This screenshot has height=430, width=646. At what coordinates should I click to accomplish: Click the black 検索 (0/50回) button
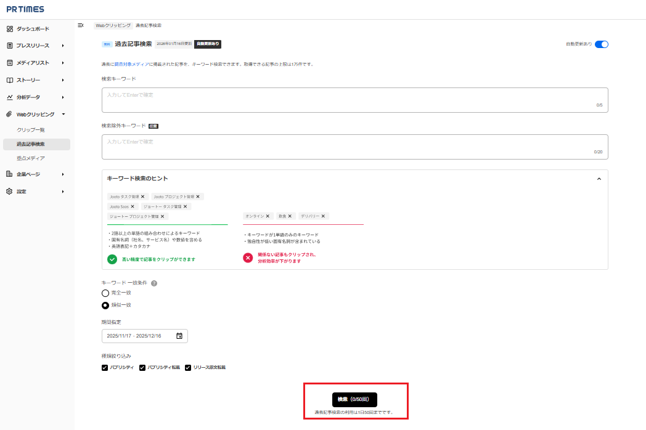pyautogui.click(x=354, y=399)
